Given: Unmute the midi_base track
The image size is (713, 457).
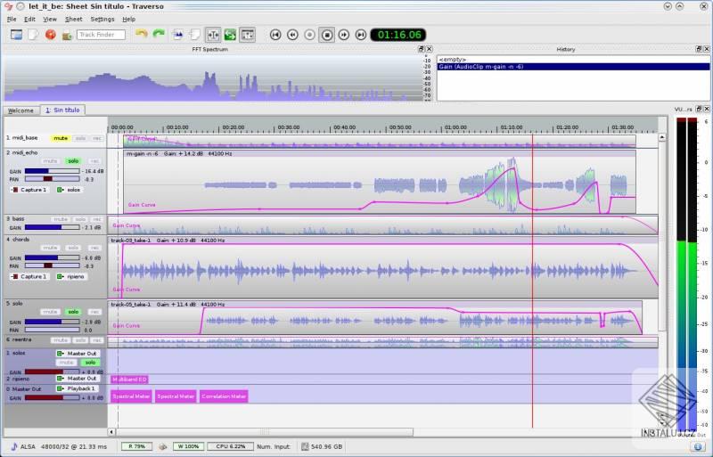Looking at the screenshot, I should [x=60, y=138].
